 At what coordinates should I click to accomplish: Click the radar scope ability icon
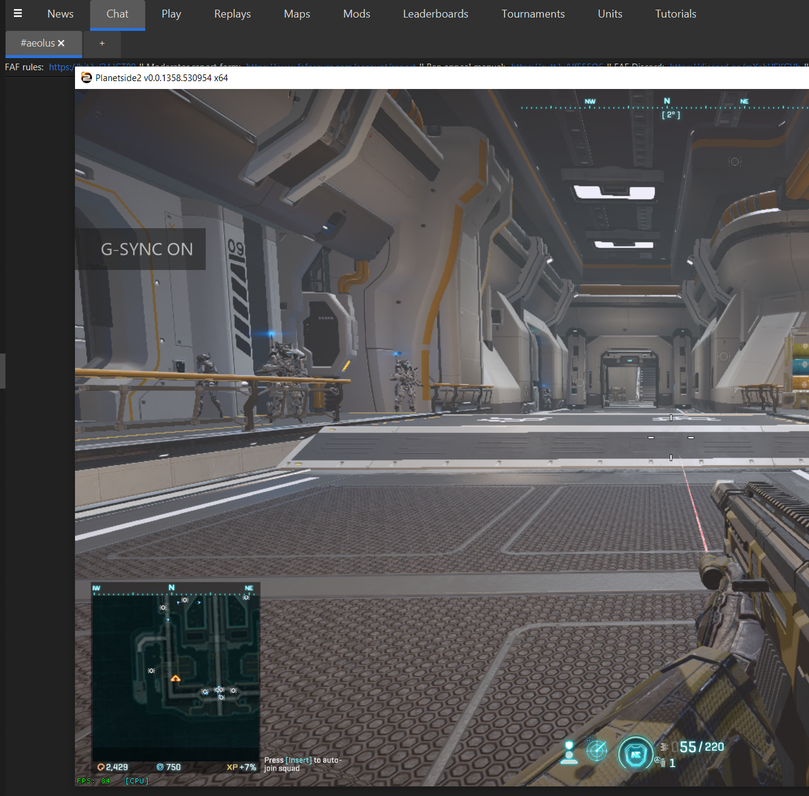point(597,751)
